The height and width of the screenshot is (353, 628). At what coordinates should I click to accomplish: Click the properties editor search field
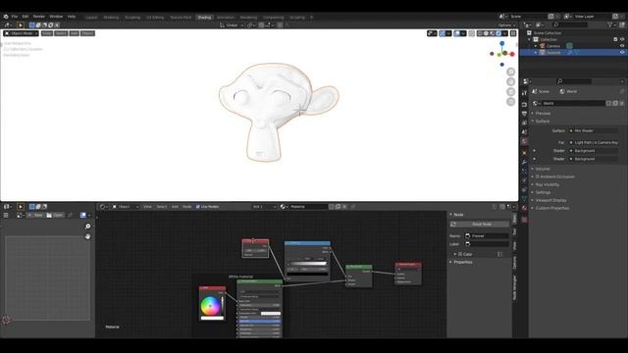pos(573,81)
